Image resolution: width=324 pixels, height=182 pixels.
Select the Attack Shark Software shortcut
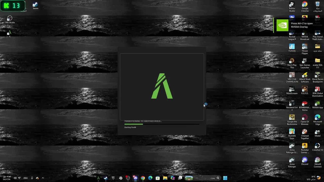click(305, 78)
